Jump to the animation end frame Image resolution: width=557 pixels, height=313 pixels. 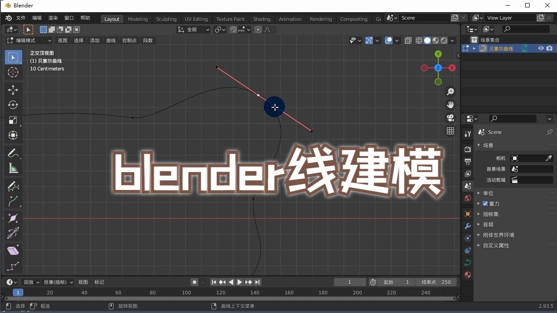258,282
